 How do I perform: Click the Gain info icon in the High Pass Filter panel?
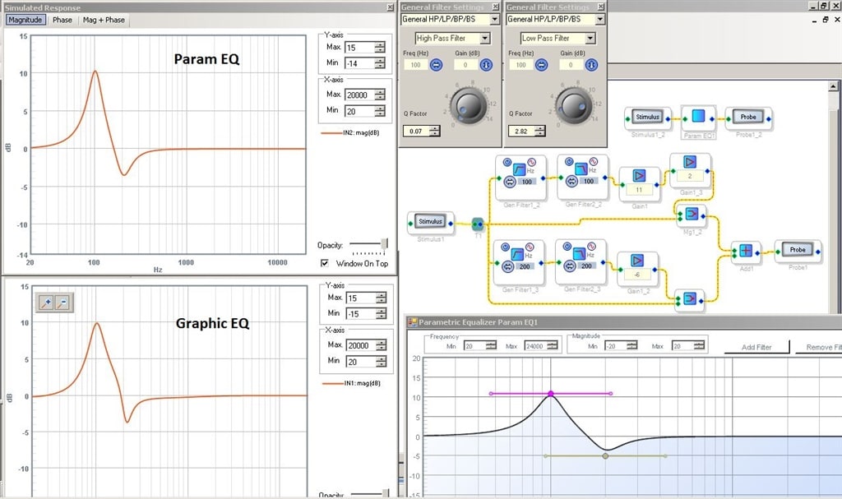(x=486, y=65)
